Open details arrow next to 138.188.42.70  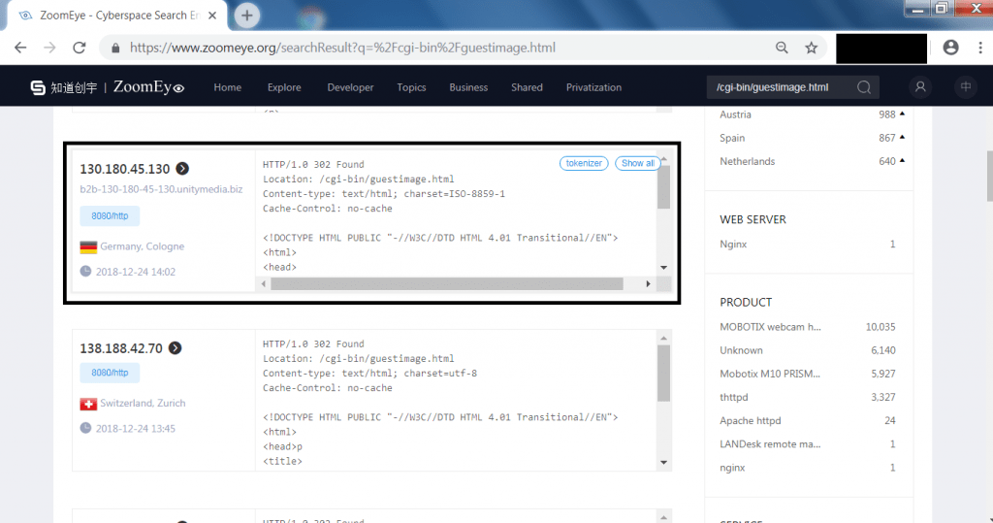[176, 348]
